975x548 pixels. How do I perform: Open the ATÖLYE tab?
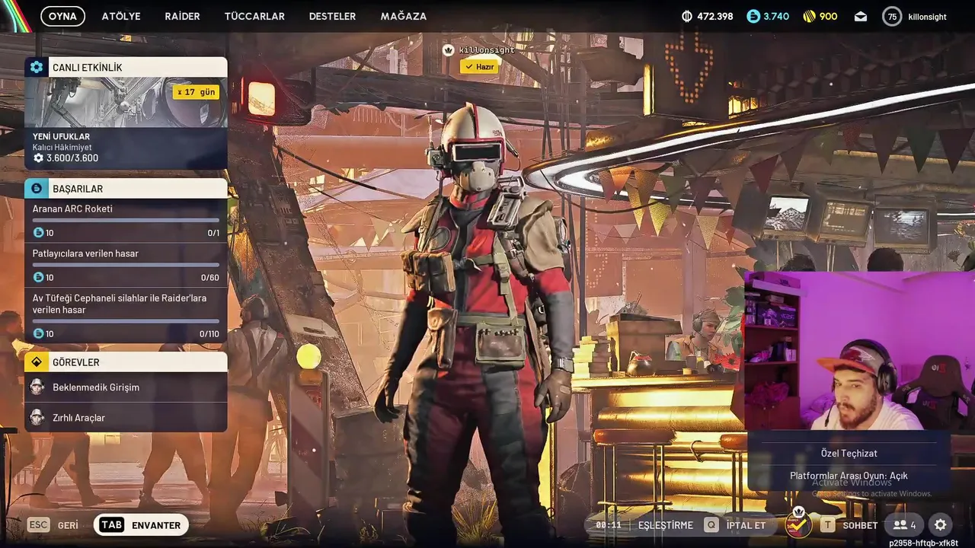coord(121,16)
